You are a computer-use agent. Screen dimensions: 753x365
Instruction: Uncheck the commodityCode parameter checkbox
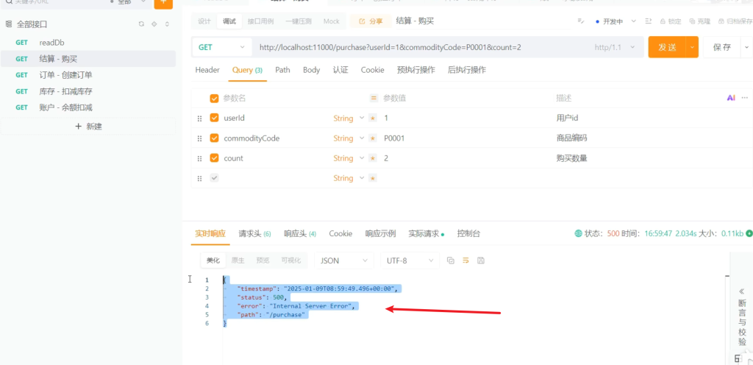coord(214,138)
